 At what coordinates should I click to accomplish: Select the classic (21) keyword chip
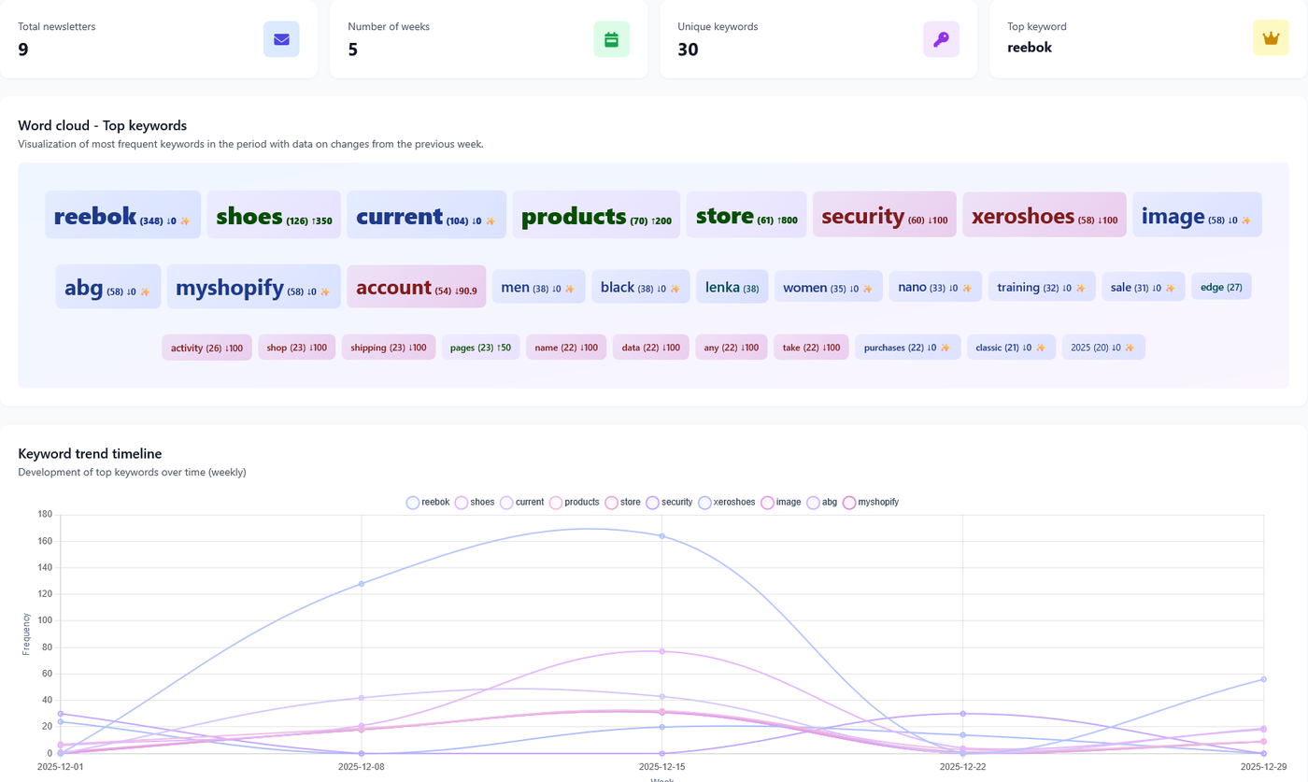pyautogui.click(x=1011, y=348)
